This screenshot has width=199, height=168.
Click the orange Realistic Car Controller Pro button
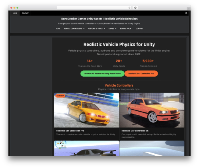[x=141, y=73]
